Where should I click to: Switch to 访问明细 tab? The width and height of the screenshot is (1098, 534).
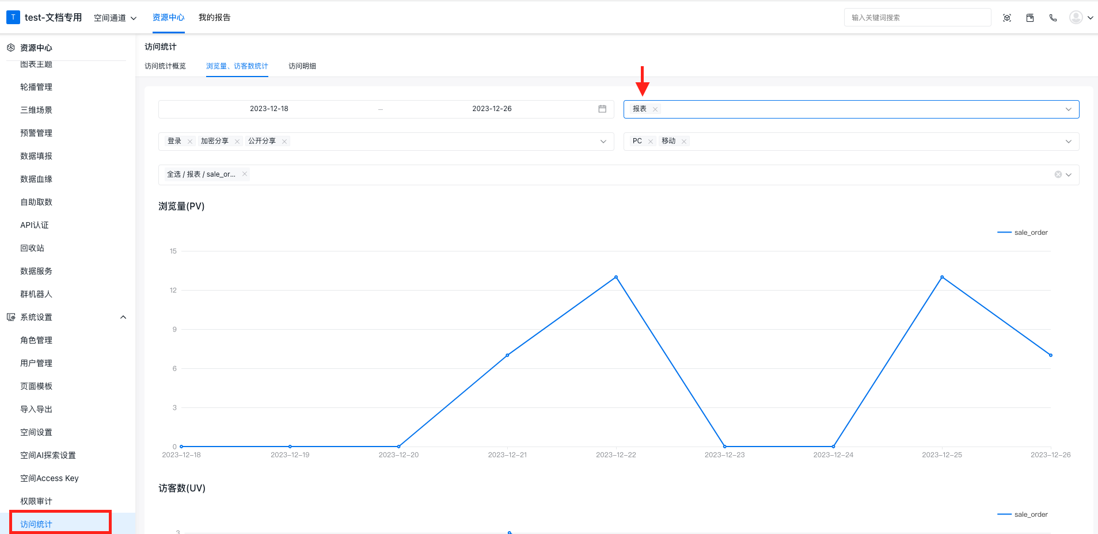click(302, 66)
